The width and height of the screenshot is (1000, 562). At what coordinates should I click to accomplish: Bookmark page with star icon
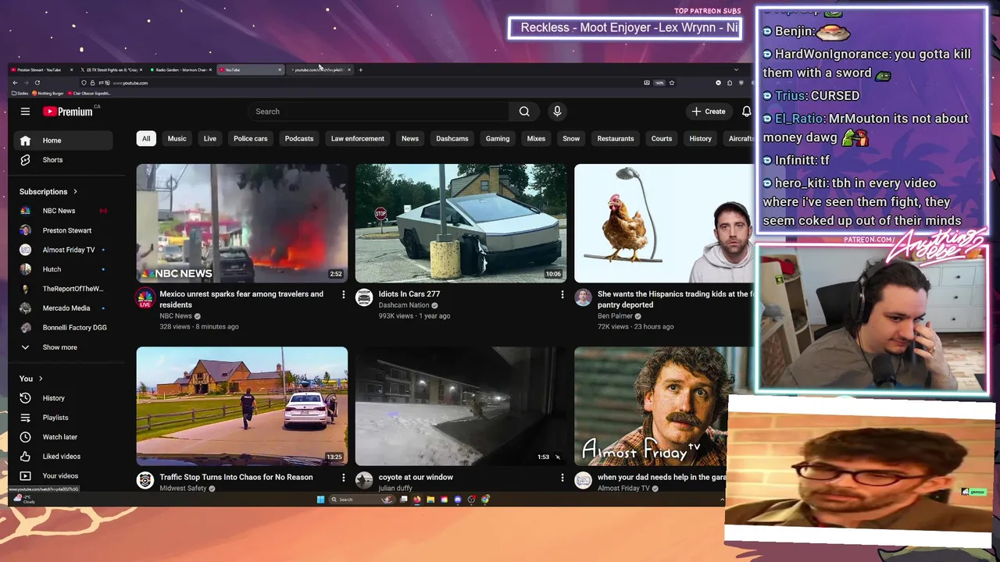(x=672, y=83)
